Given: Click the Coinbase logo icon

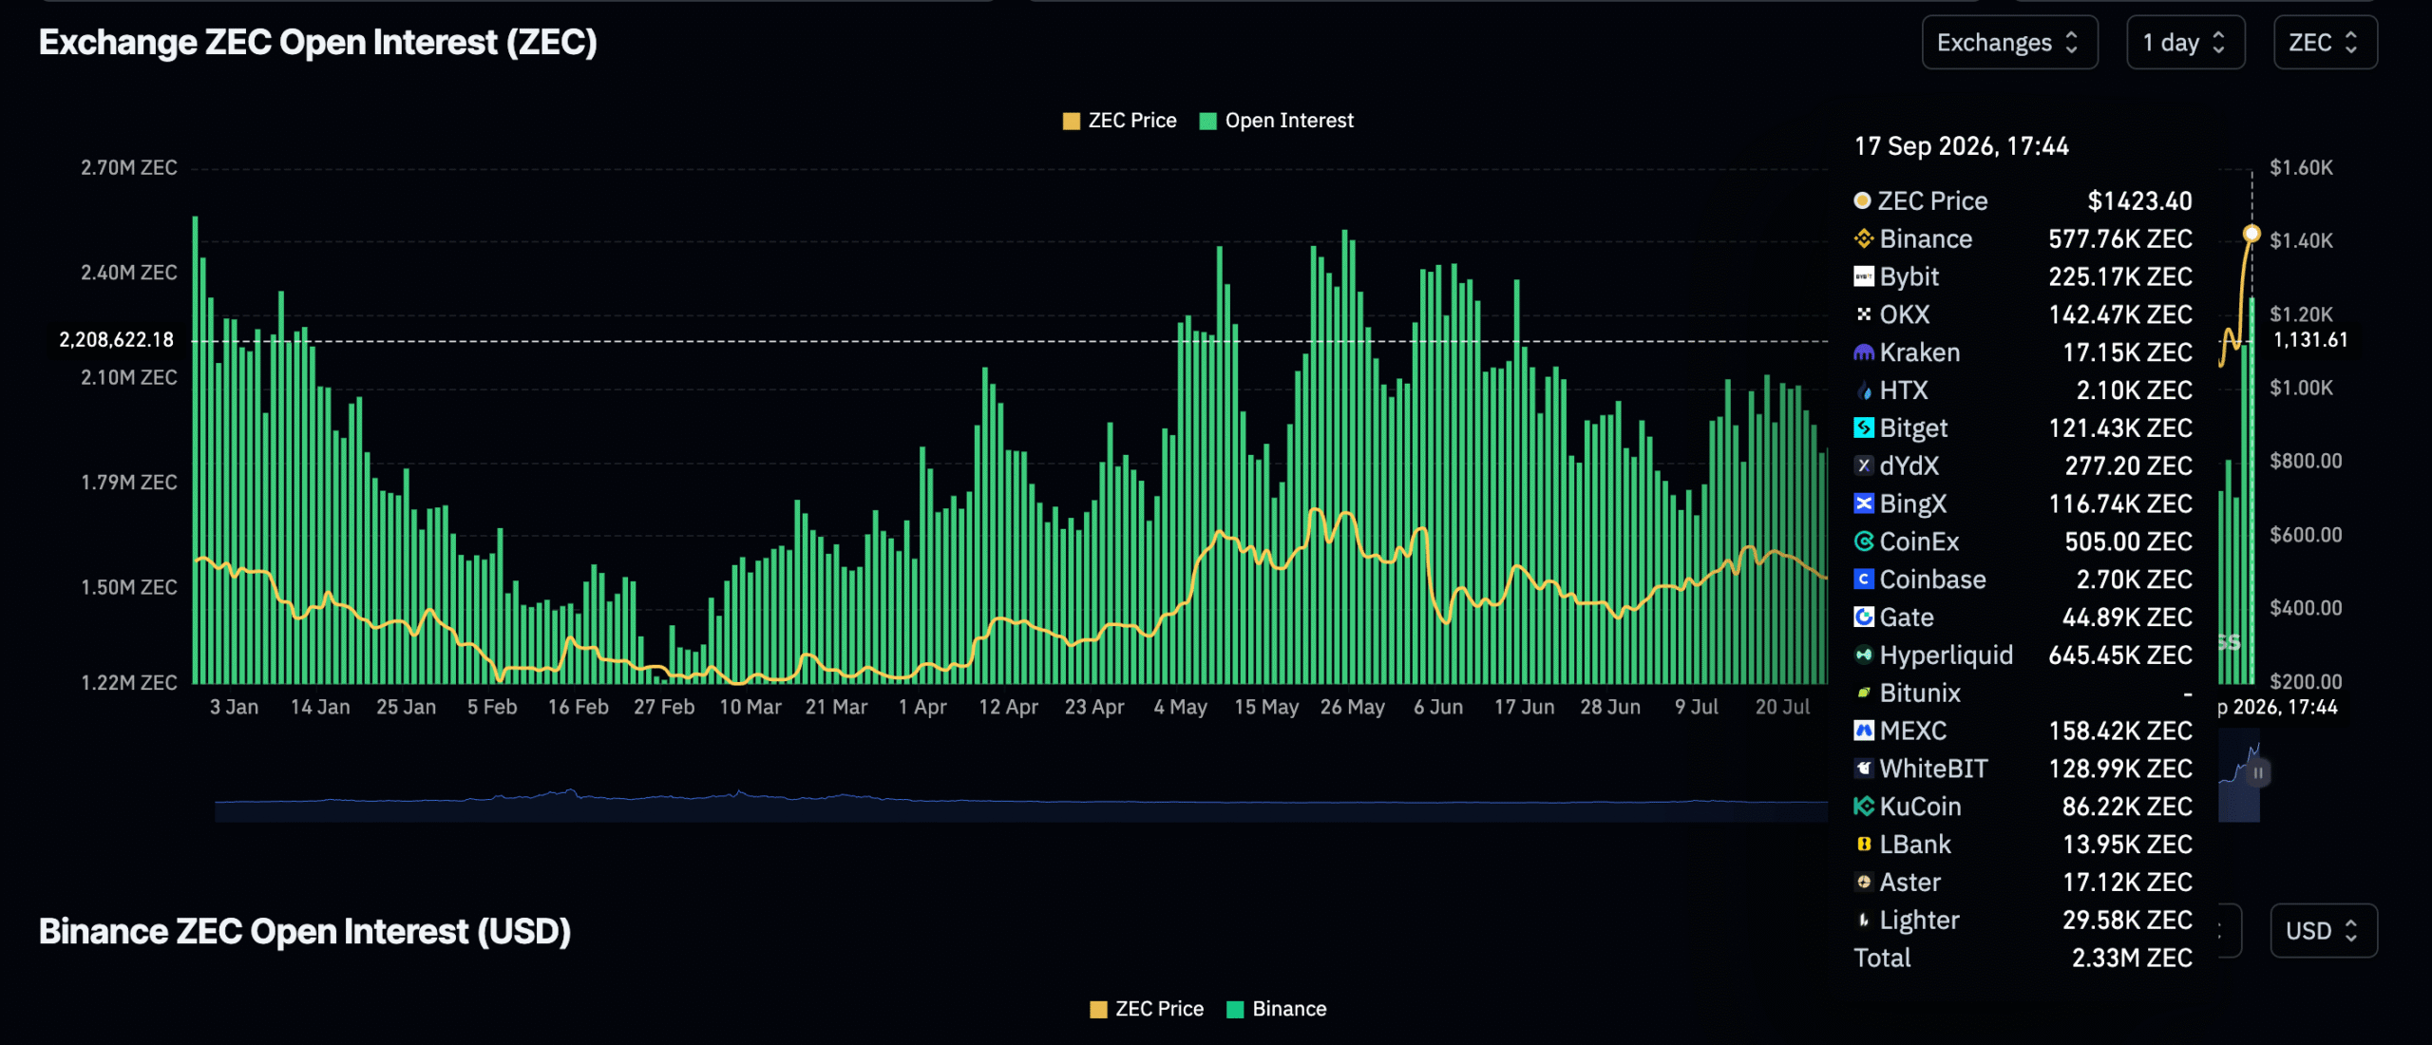Looking at the screenshot, I should tap(1864, 579).
